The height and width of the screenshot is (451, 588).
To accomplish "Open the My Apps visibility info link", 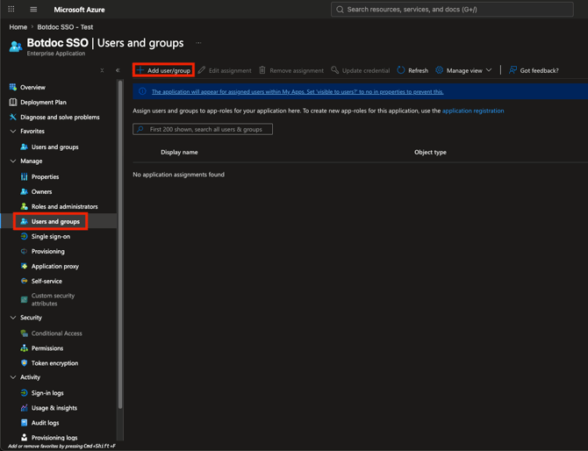I will [298, 92].
